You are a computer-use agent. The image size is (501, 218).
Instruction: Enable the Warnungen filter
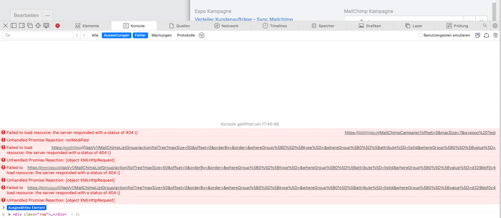[x=161, y=35]
